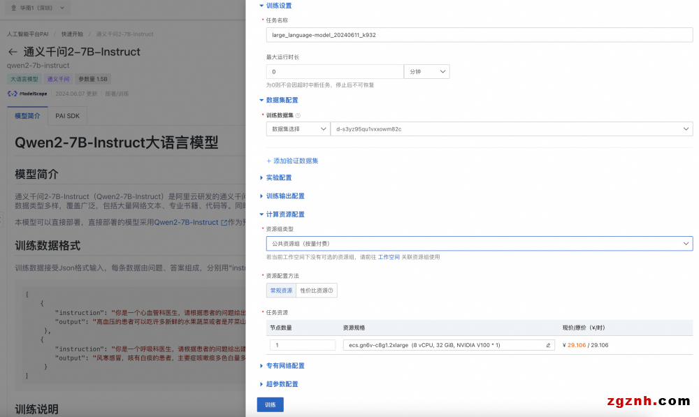Open the 工作空间 link
The height and width of the screenshot is (417, 699).
point(389,257)
